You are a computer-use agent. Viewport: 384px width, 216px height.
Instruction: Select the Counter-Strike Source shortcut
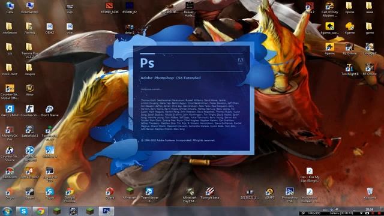tap(10, 154)
